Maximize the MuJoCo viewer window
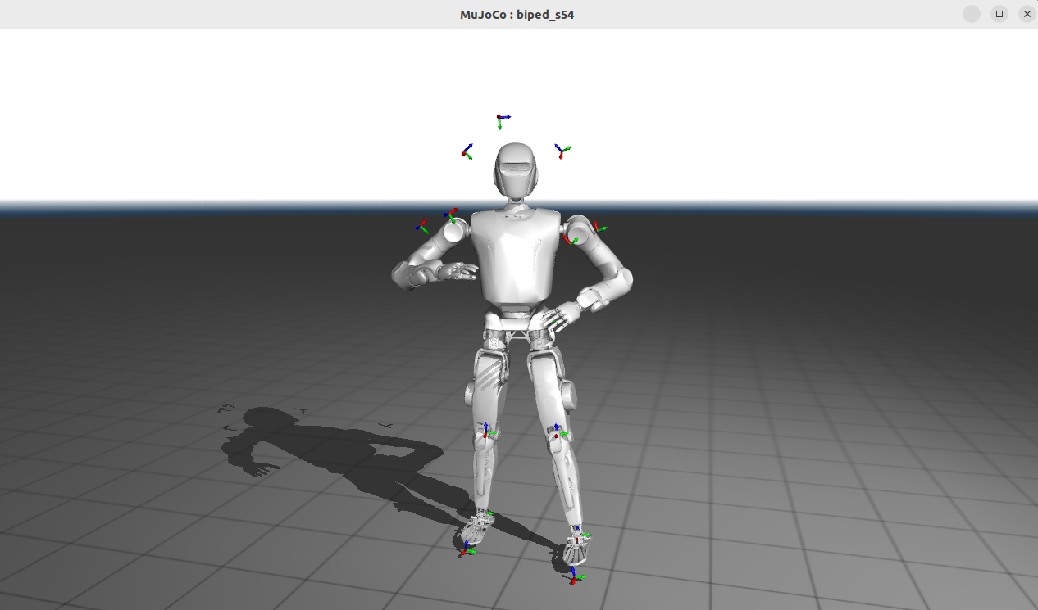The width and height of the screenshot is (1038, 610). (x=999, y=14)
